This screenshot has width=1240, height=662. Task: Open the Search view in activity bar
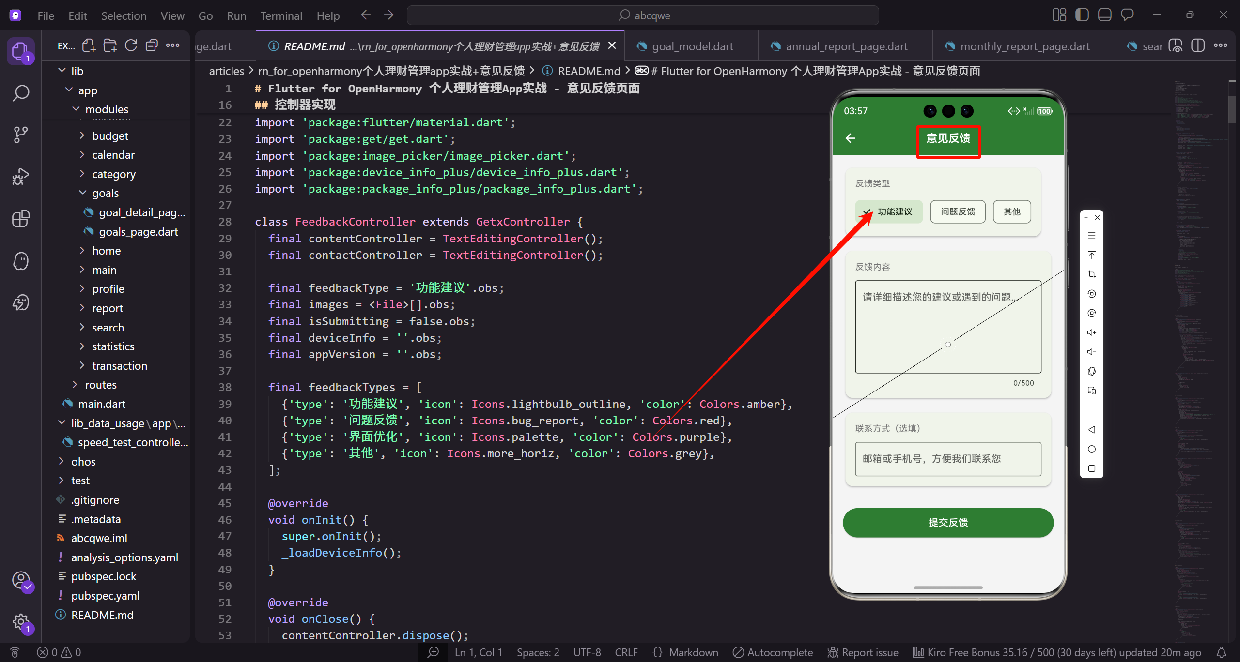20,93
